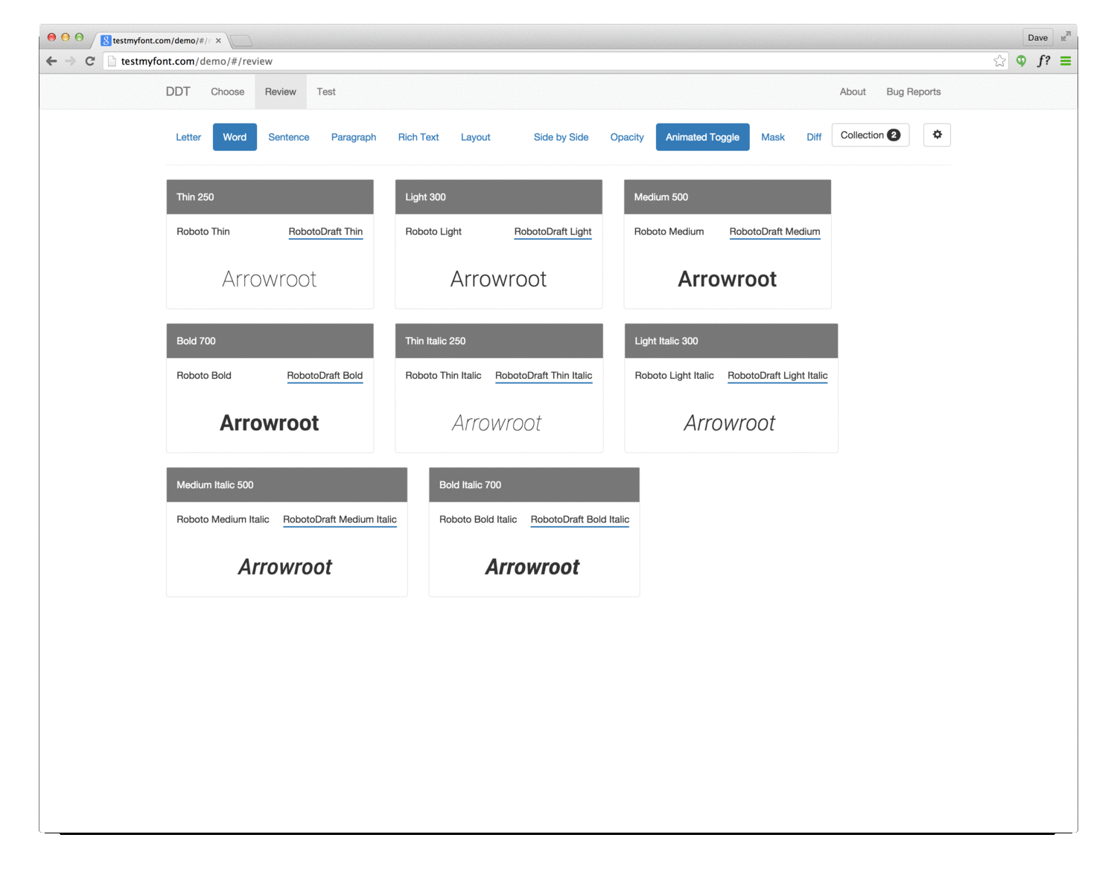Image resolution: width=1117 pixels, height=887 pixels.
Task: Toggle Mask comparison mode
Action: click(773, 137)
